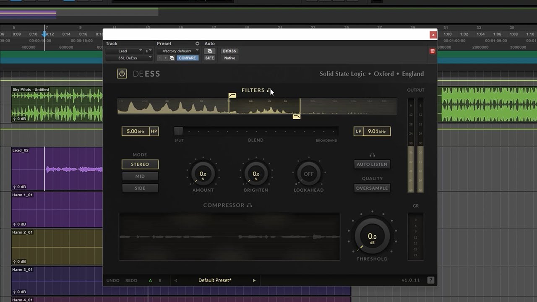Image resolution: width=537 pixels, height=302 pixels.
Task: Open the insert position 'c' dropdown
Action: point(148,51)
